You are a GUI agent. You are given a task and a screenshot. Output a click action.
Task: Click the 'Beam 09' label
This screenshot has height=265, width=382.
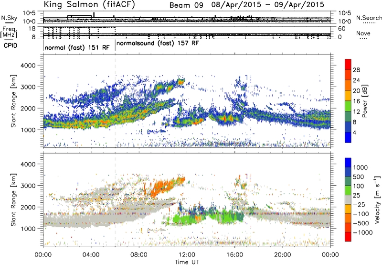(x=186, y=5)
